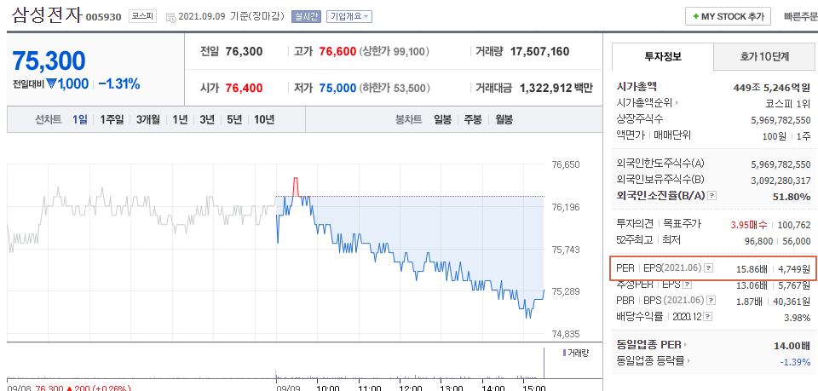
Task: Switch to the 투자정보 tab
Action: [663, 57]
